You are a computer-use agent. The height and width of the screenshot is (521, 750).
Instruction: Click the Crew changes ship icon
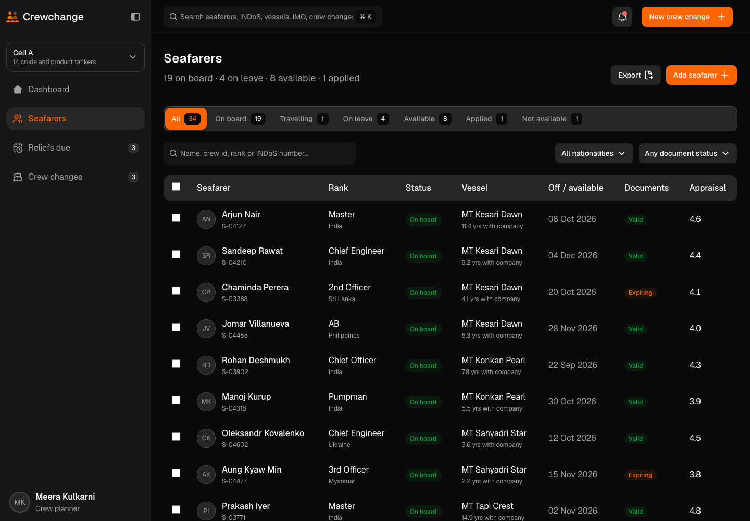[x=18, y=177]
